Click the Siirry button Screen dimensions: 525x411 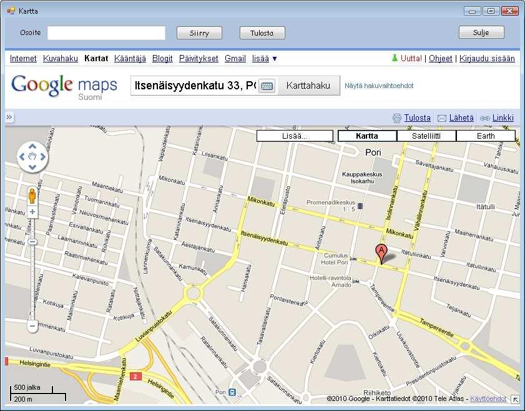(x=199, y=33)
